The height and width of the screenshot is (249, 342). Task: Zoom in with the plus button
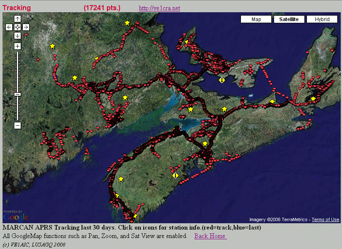coord(17,46)
